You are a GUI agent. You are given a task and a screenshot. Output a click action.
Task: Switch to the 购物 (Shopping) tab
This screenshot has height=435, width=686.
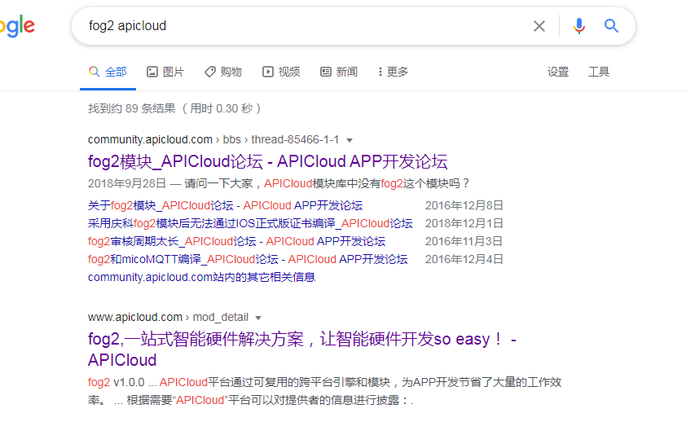coord(223,72)
